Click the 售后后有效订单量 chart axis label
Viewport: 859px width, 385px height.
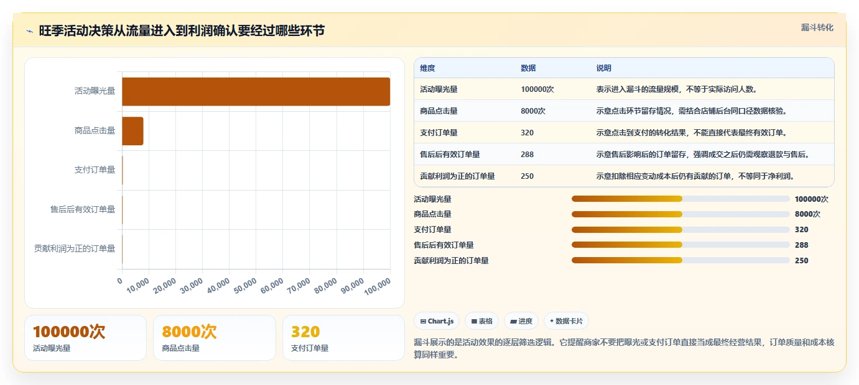[x=83, y=209]
